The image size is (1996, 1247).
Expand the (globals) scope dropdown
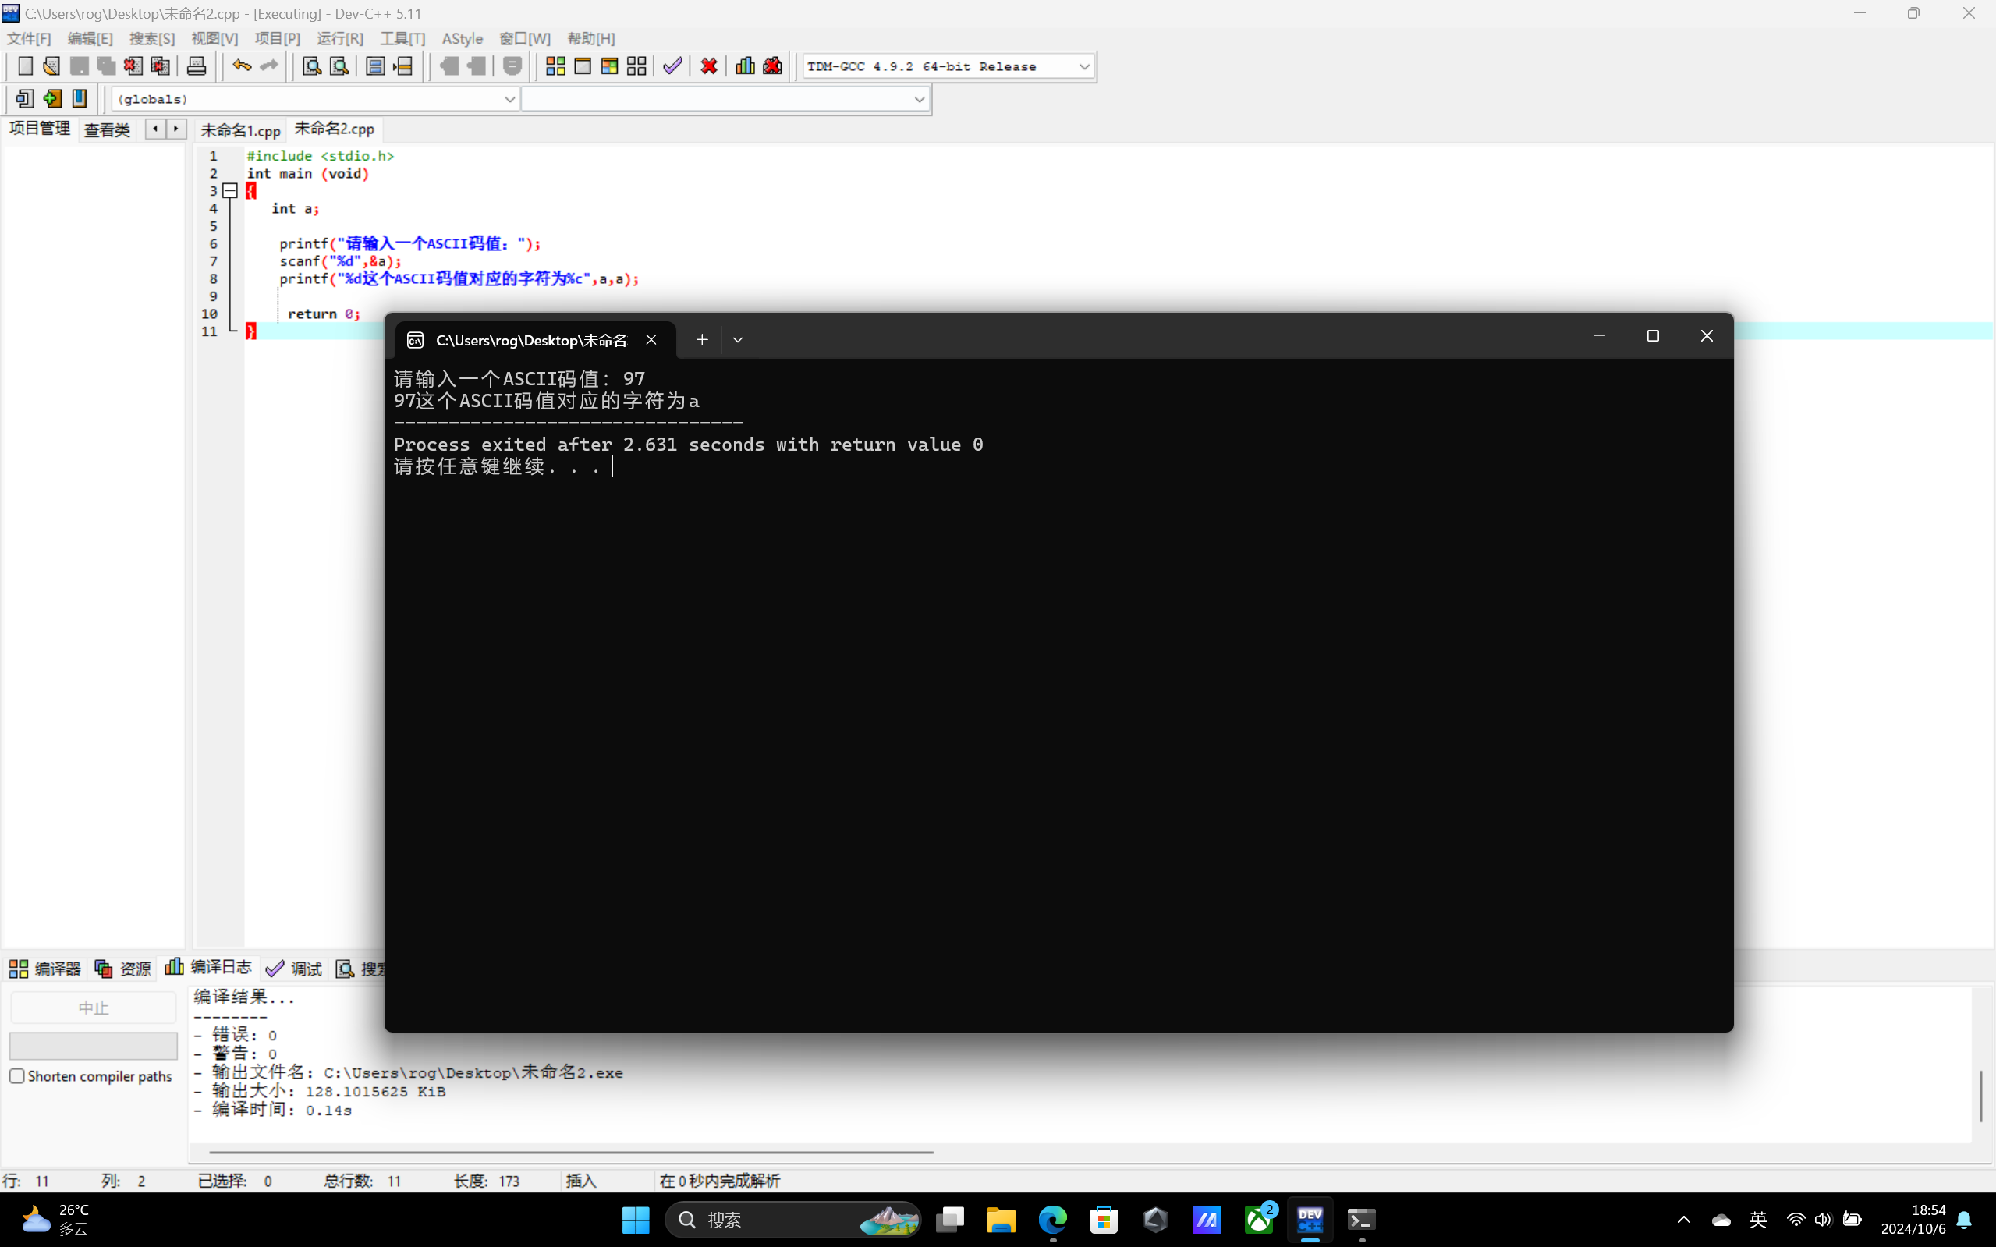(x=509, y=99)
